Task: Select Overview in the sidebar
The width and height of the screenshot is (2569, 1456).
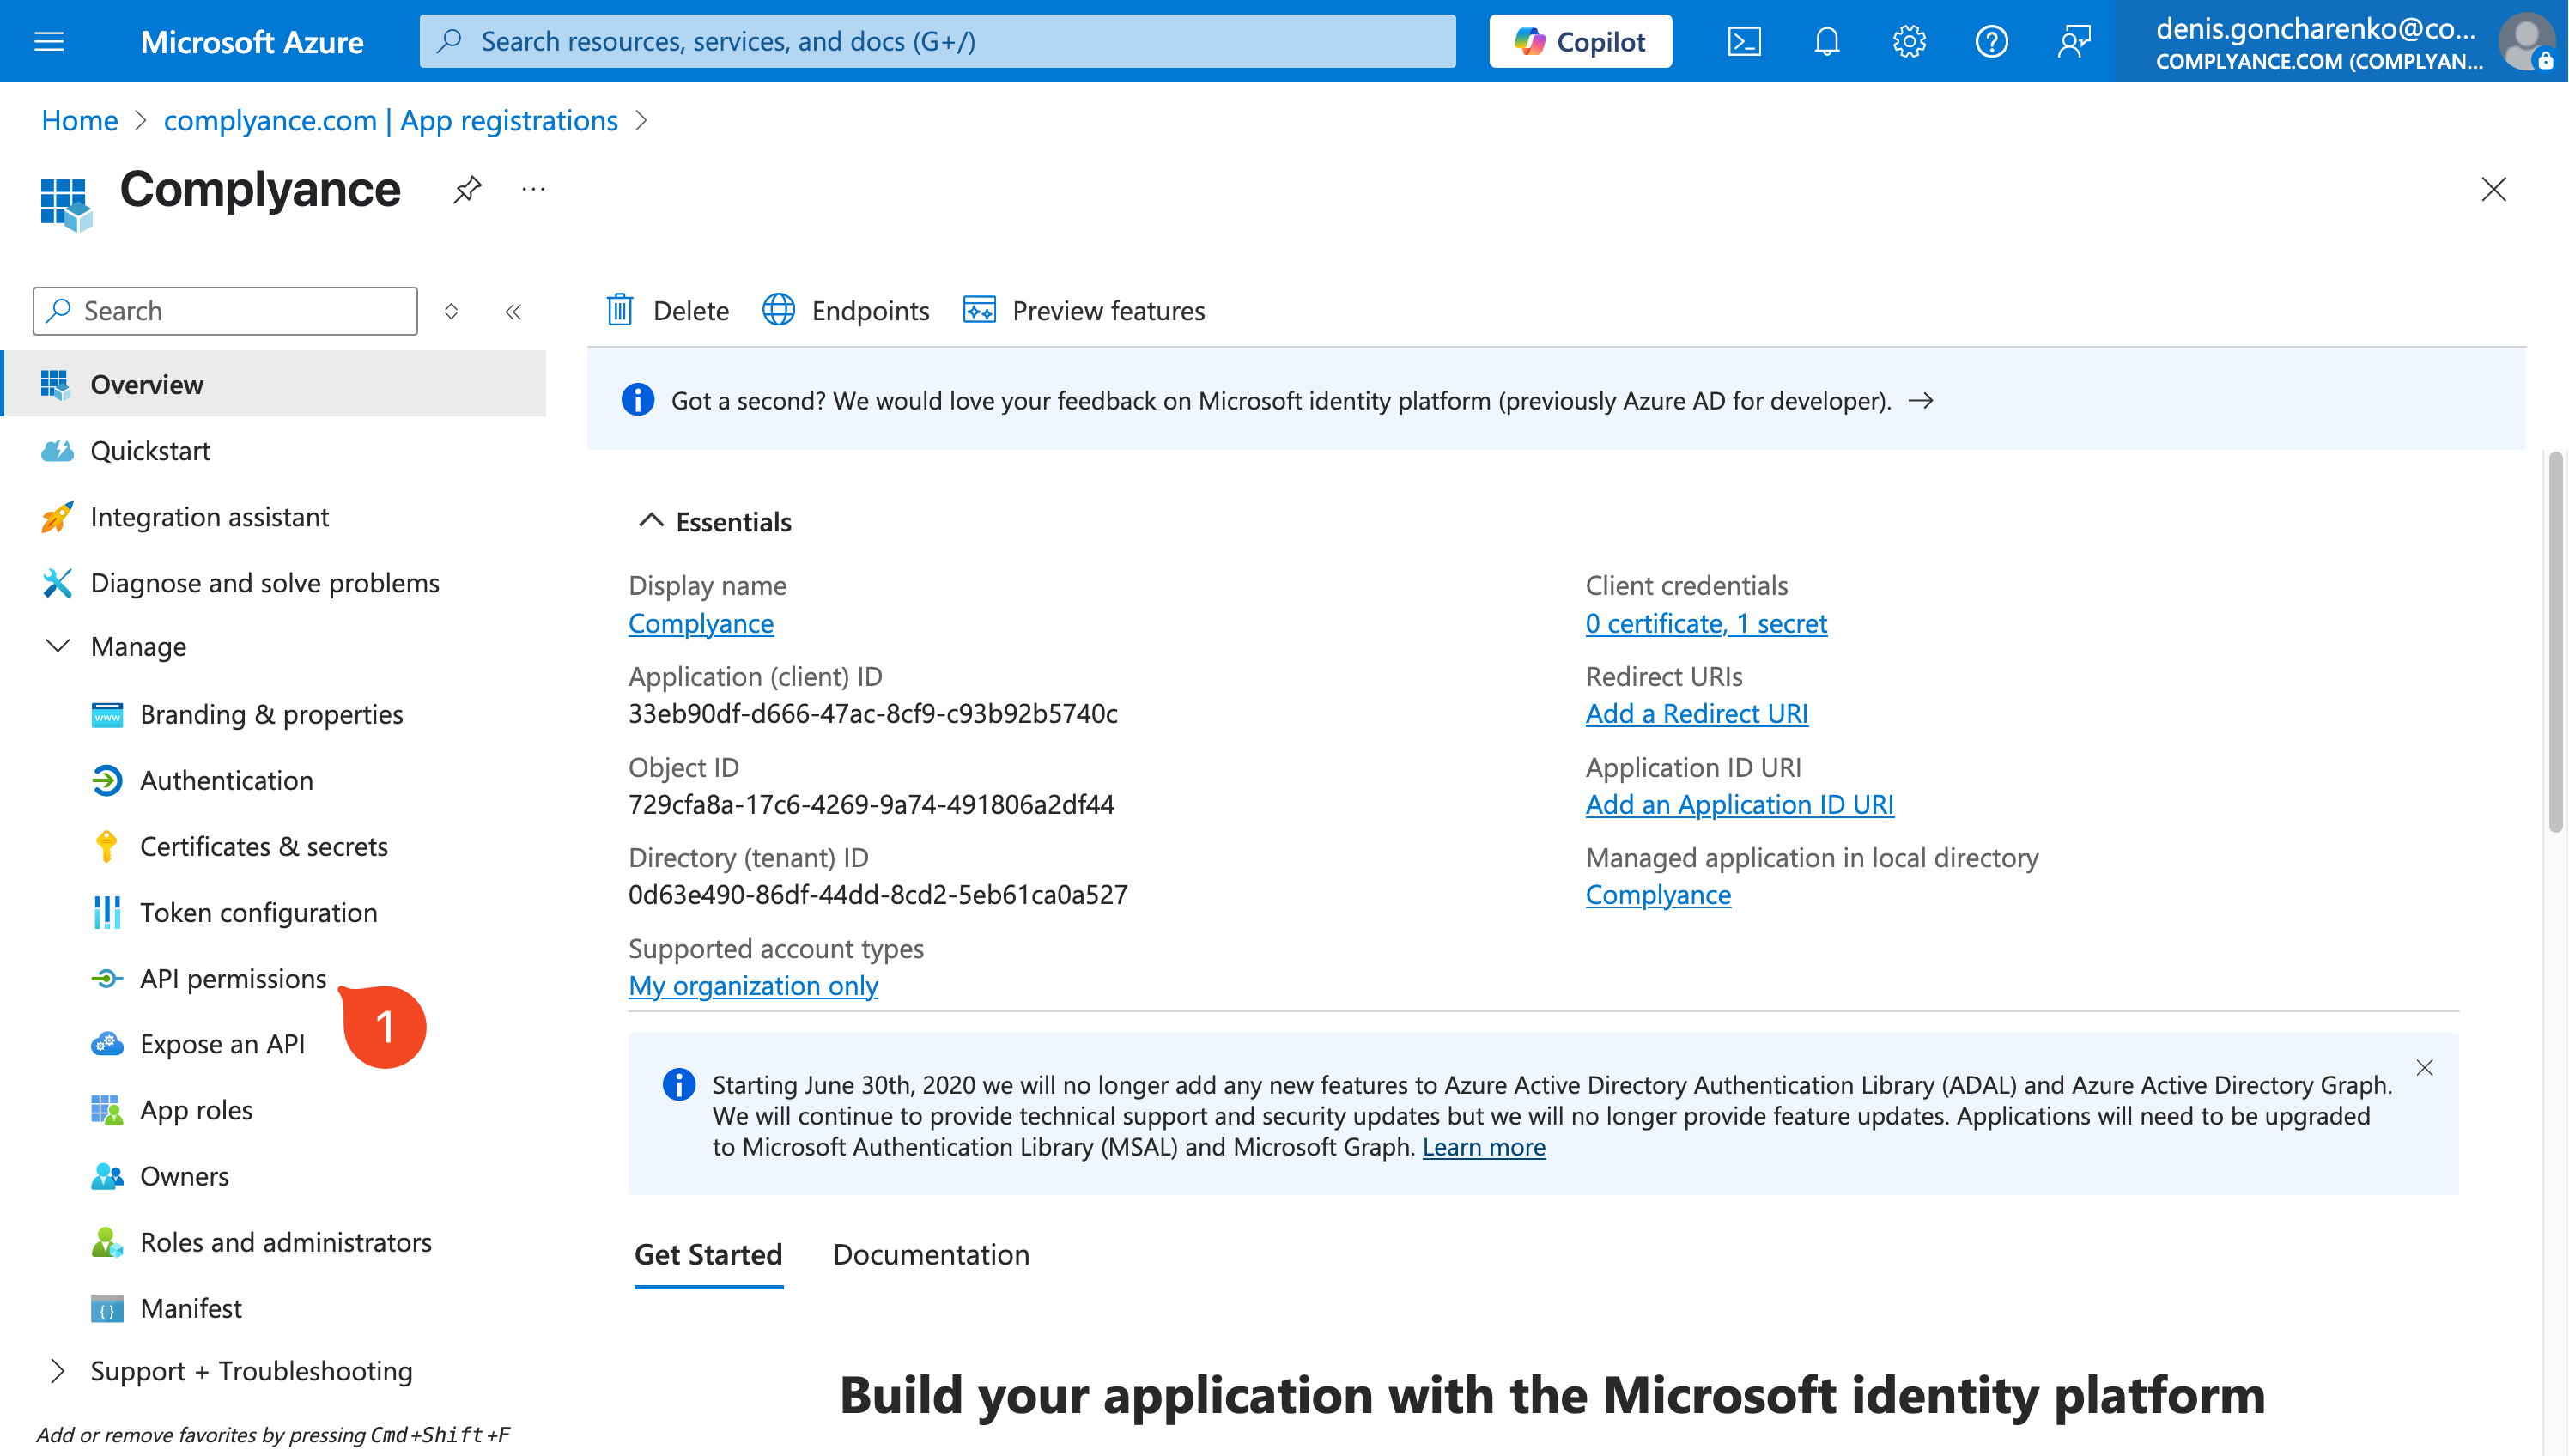Action: coord(275,384)
